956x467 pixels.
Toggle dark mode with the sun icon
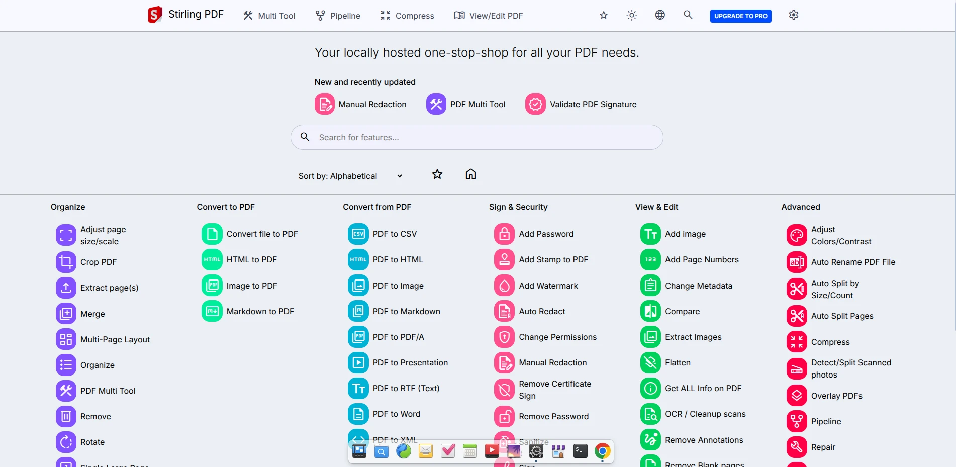point(632,15)
